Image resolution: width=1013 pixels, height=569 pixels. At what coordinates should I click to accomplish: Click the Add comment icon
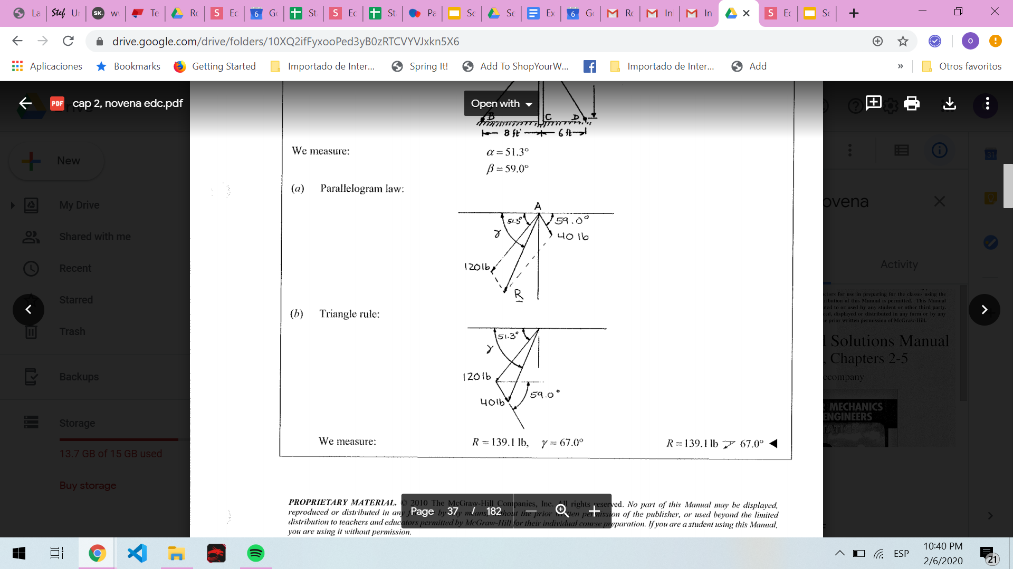click(873, 103)
